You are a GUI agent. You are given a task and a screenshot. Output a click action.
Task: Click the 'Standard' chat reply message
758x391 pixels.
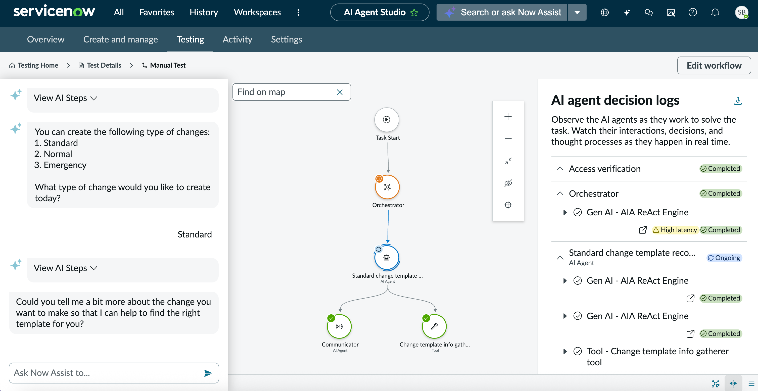pyautogui.click(x=195, y=234)
